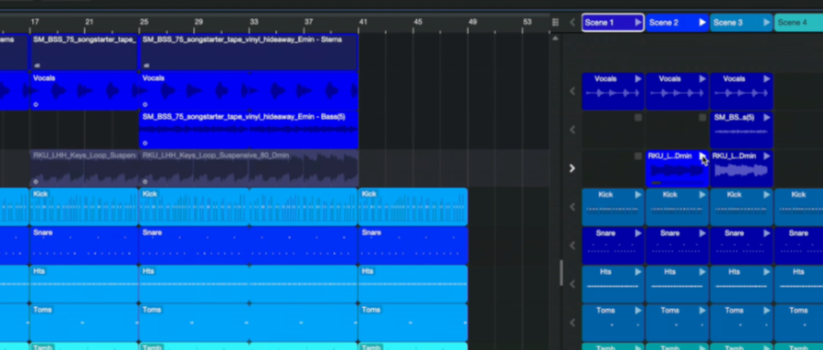The width and height of the screenshot is (823, 350).
Task: Select the Hts clip starting at bar 25
Action: [249, 284]
